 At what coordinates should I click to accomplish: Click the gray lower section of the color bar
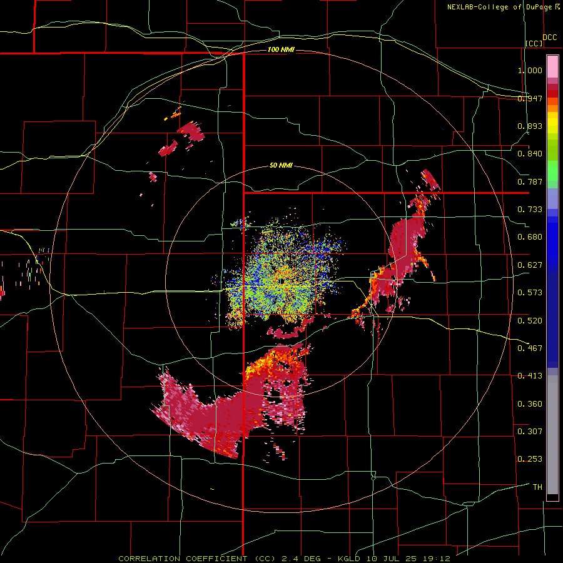click(552, 435)
